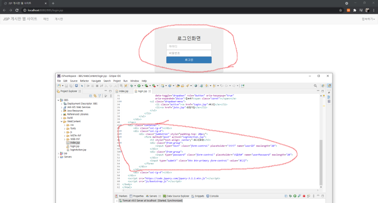Expand Deployment Descriptor: BBS node
Screen dimensions: 378x203
[x=62, y=104]
